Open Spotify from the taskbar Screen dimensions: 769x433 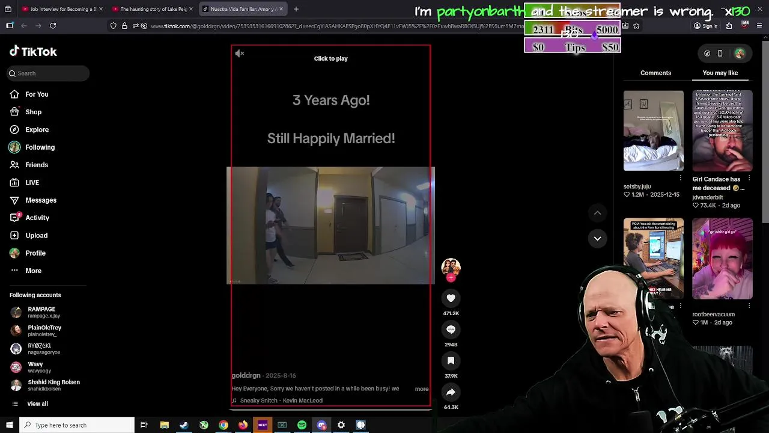click(302, 425)
